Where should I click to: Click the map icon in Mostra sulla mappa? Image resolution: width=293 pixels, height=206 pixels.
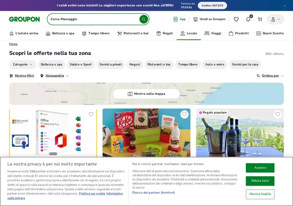pos(130,94)
